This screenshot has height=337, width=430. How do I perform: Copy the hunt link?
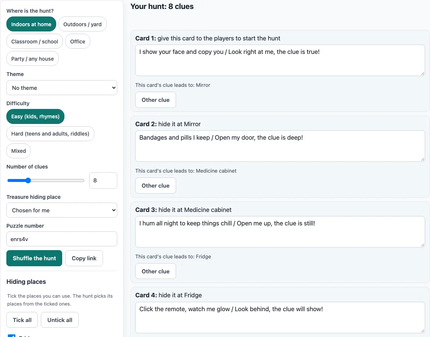pyautogui.click(x=84, y=258)
